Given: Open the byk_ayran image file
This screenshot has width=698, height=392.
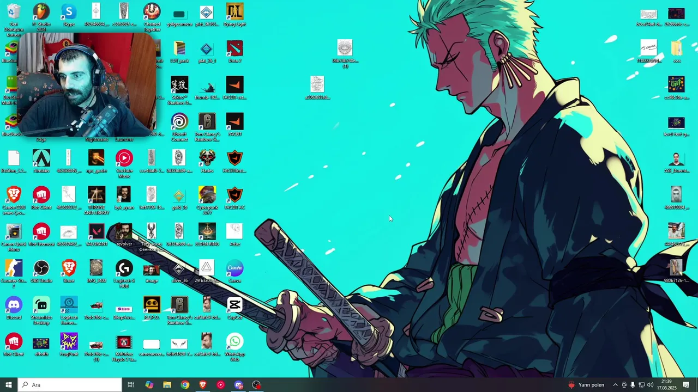Looking at the screenshot, I should 124,198.
